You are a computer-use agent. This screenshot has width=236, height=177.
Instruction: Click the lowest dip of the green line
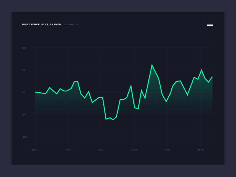coord(113,119)
